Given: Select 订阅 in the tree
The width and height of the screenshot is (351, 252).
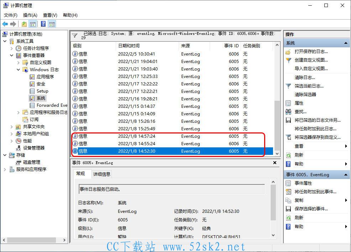Looking at the screenshot, I should [x=34, y=120].
